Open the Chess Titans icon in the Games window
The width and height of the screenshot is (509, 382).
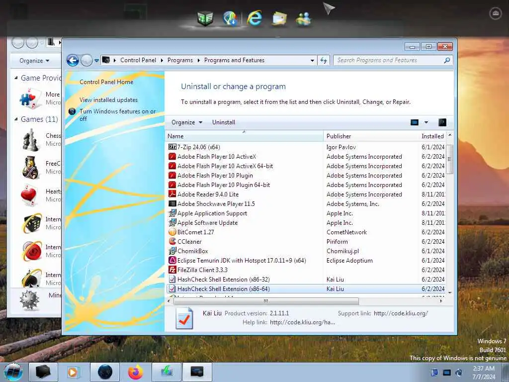pyautogui.click(x=30, y=140)
